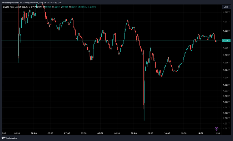
Task: Click the 10:30 time axis label
Action: coord(184,133)
